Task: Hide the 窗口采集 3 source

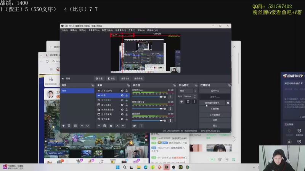Action: coord(122,105)
